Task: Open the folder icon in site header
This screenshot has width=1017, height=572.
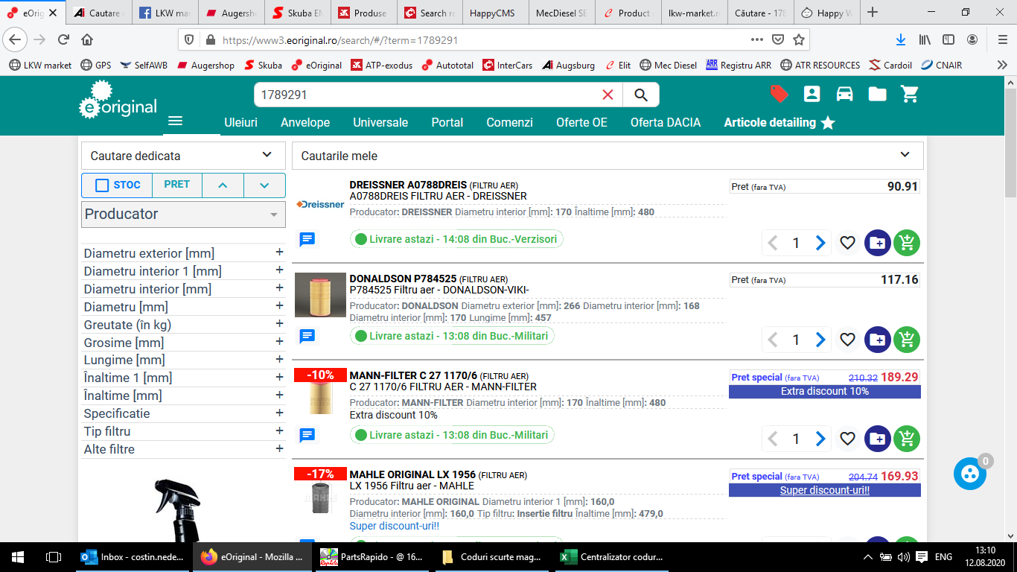Action: point(877,94)
